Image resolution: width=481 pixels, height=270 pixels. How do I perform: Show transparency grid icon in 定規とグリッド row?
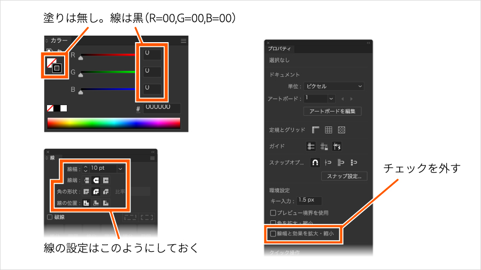point(342,130)
